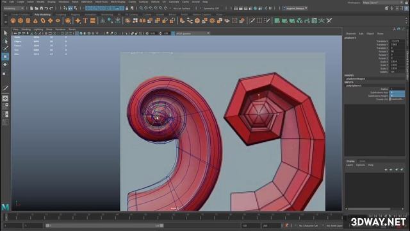The image size is (410, 231).
Task: Create a polygon cylinder from the shelf
Action: [x=28, y=21]
